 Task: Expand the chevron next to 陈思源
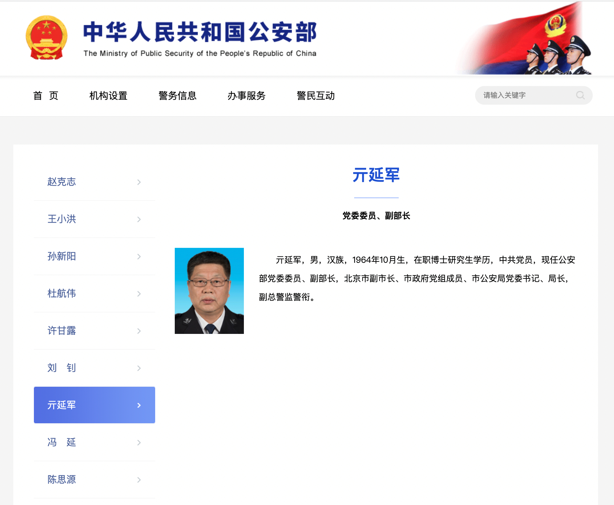click(x=139, y=480)
